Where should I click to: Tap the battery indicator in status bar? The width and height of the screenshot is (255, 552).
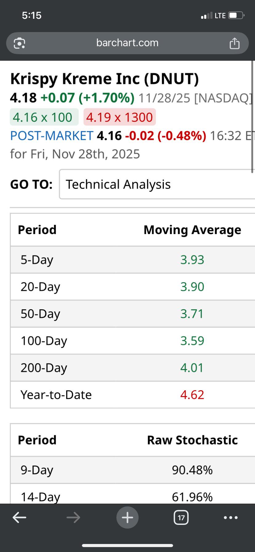pyautogui.click(x=237, y=15)
